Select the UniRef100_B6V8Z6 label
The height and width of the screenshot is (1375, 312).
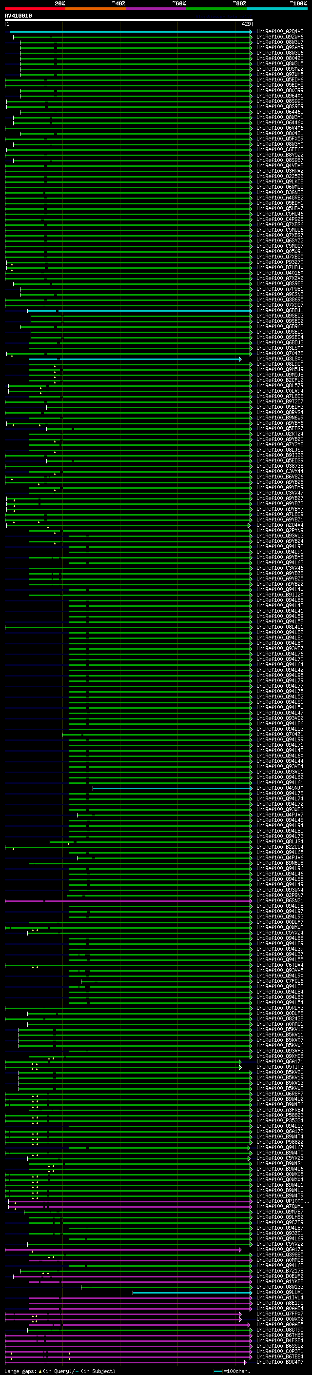tap(280, 477)
